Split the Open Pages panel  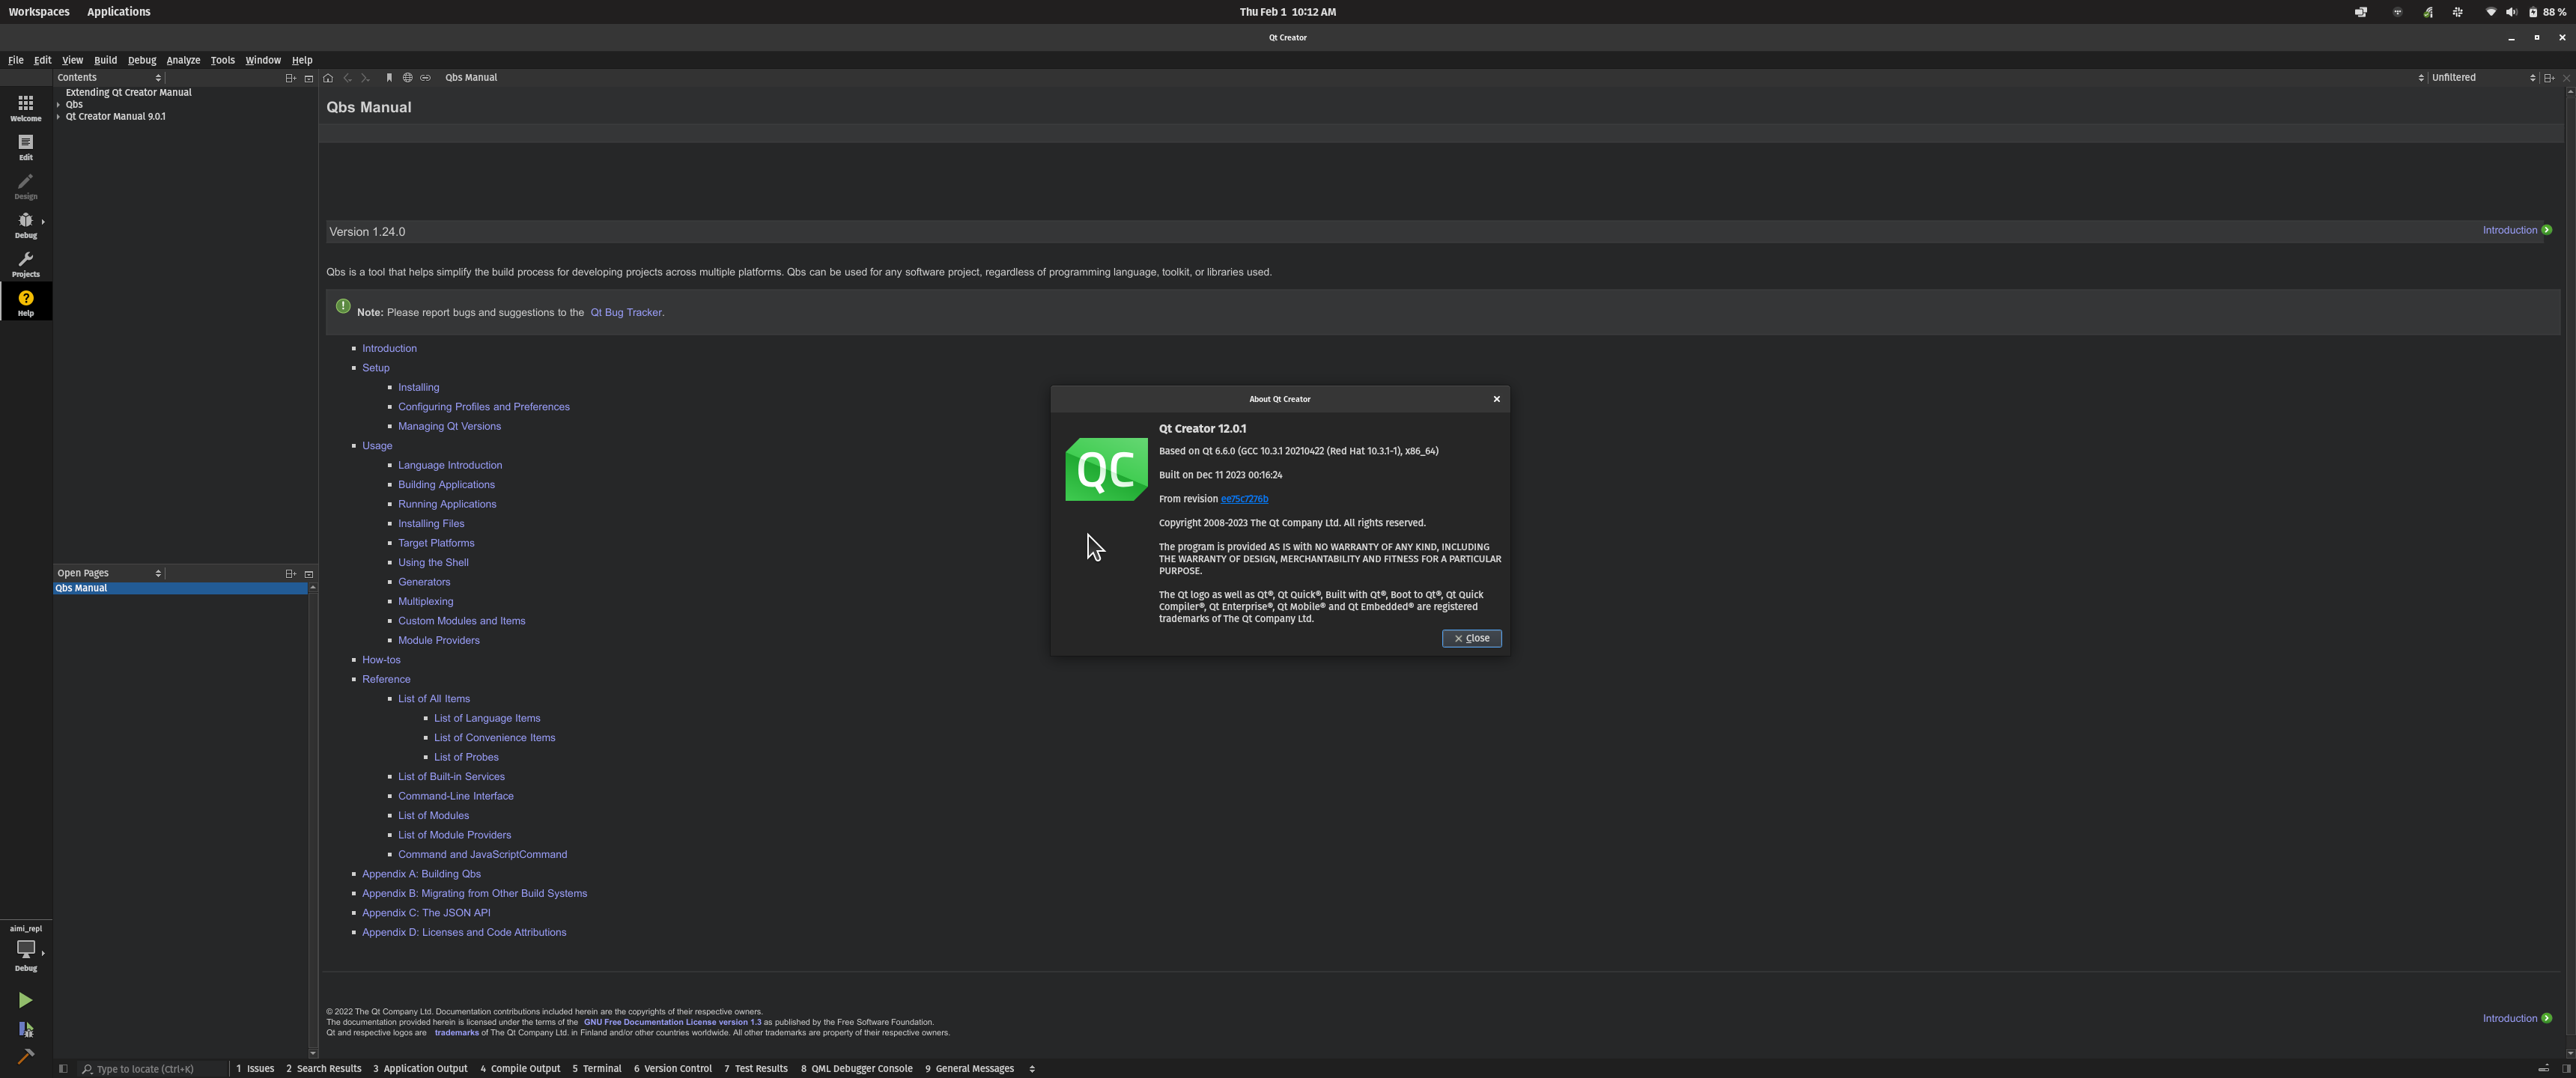(x=290, y=573)
